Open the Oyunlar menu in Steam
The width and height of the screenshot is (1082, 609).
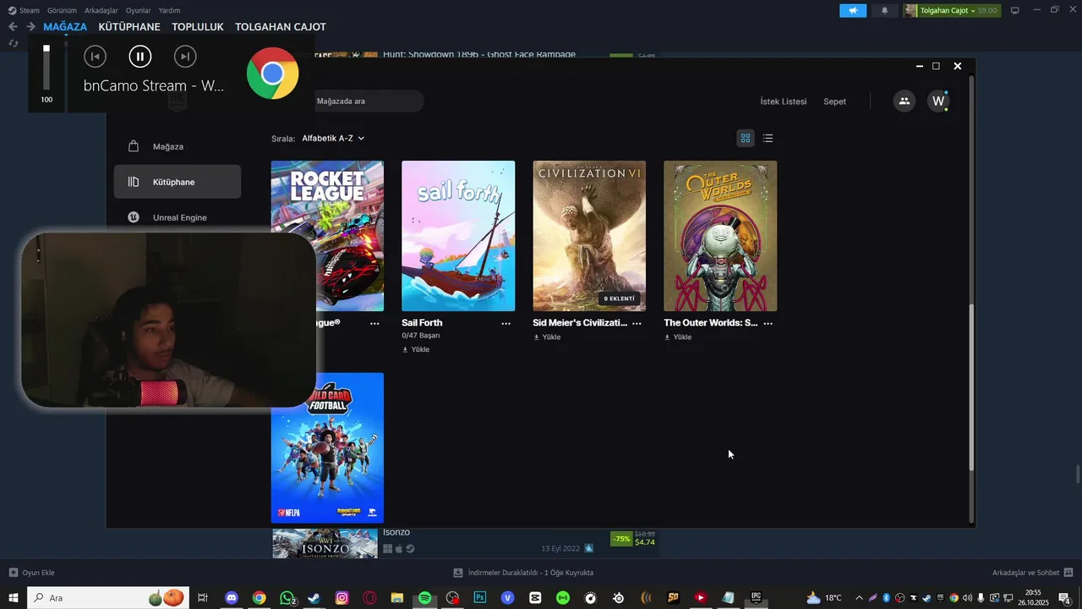coord(139,10)
